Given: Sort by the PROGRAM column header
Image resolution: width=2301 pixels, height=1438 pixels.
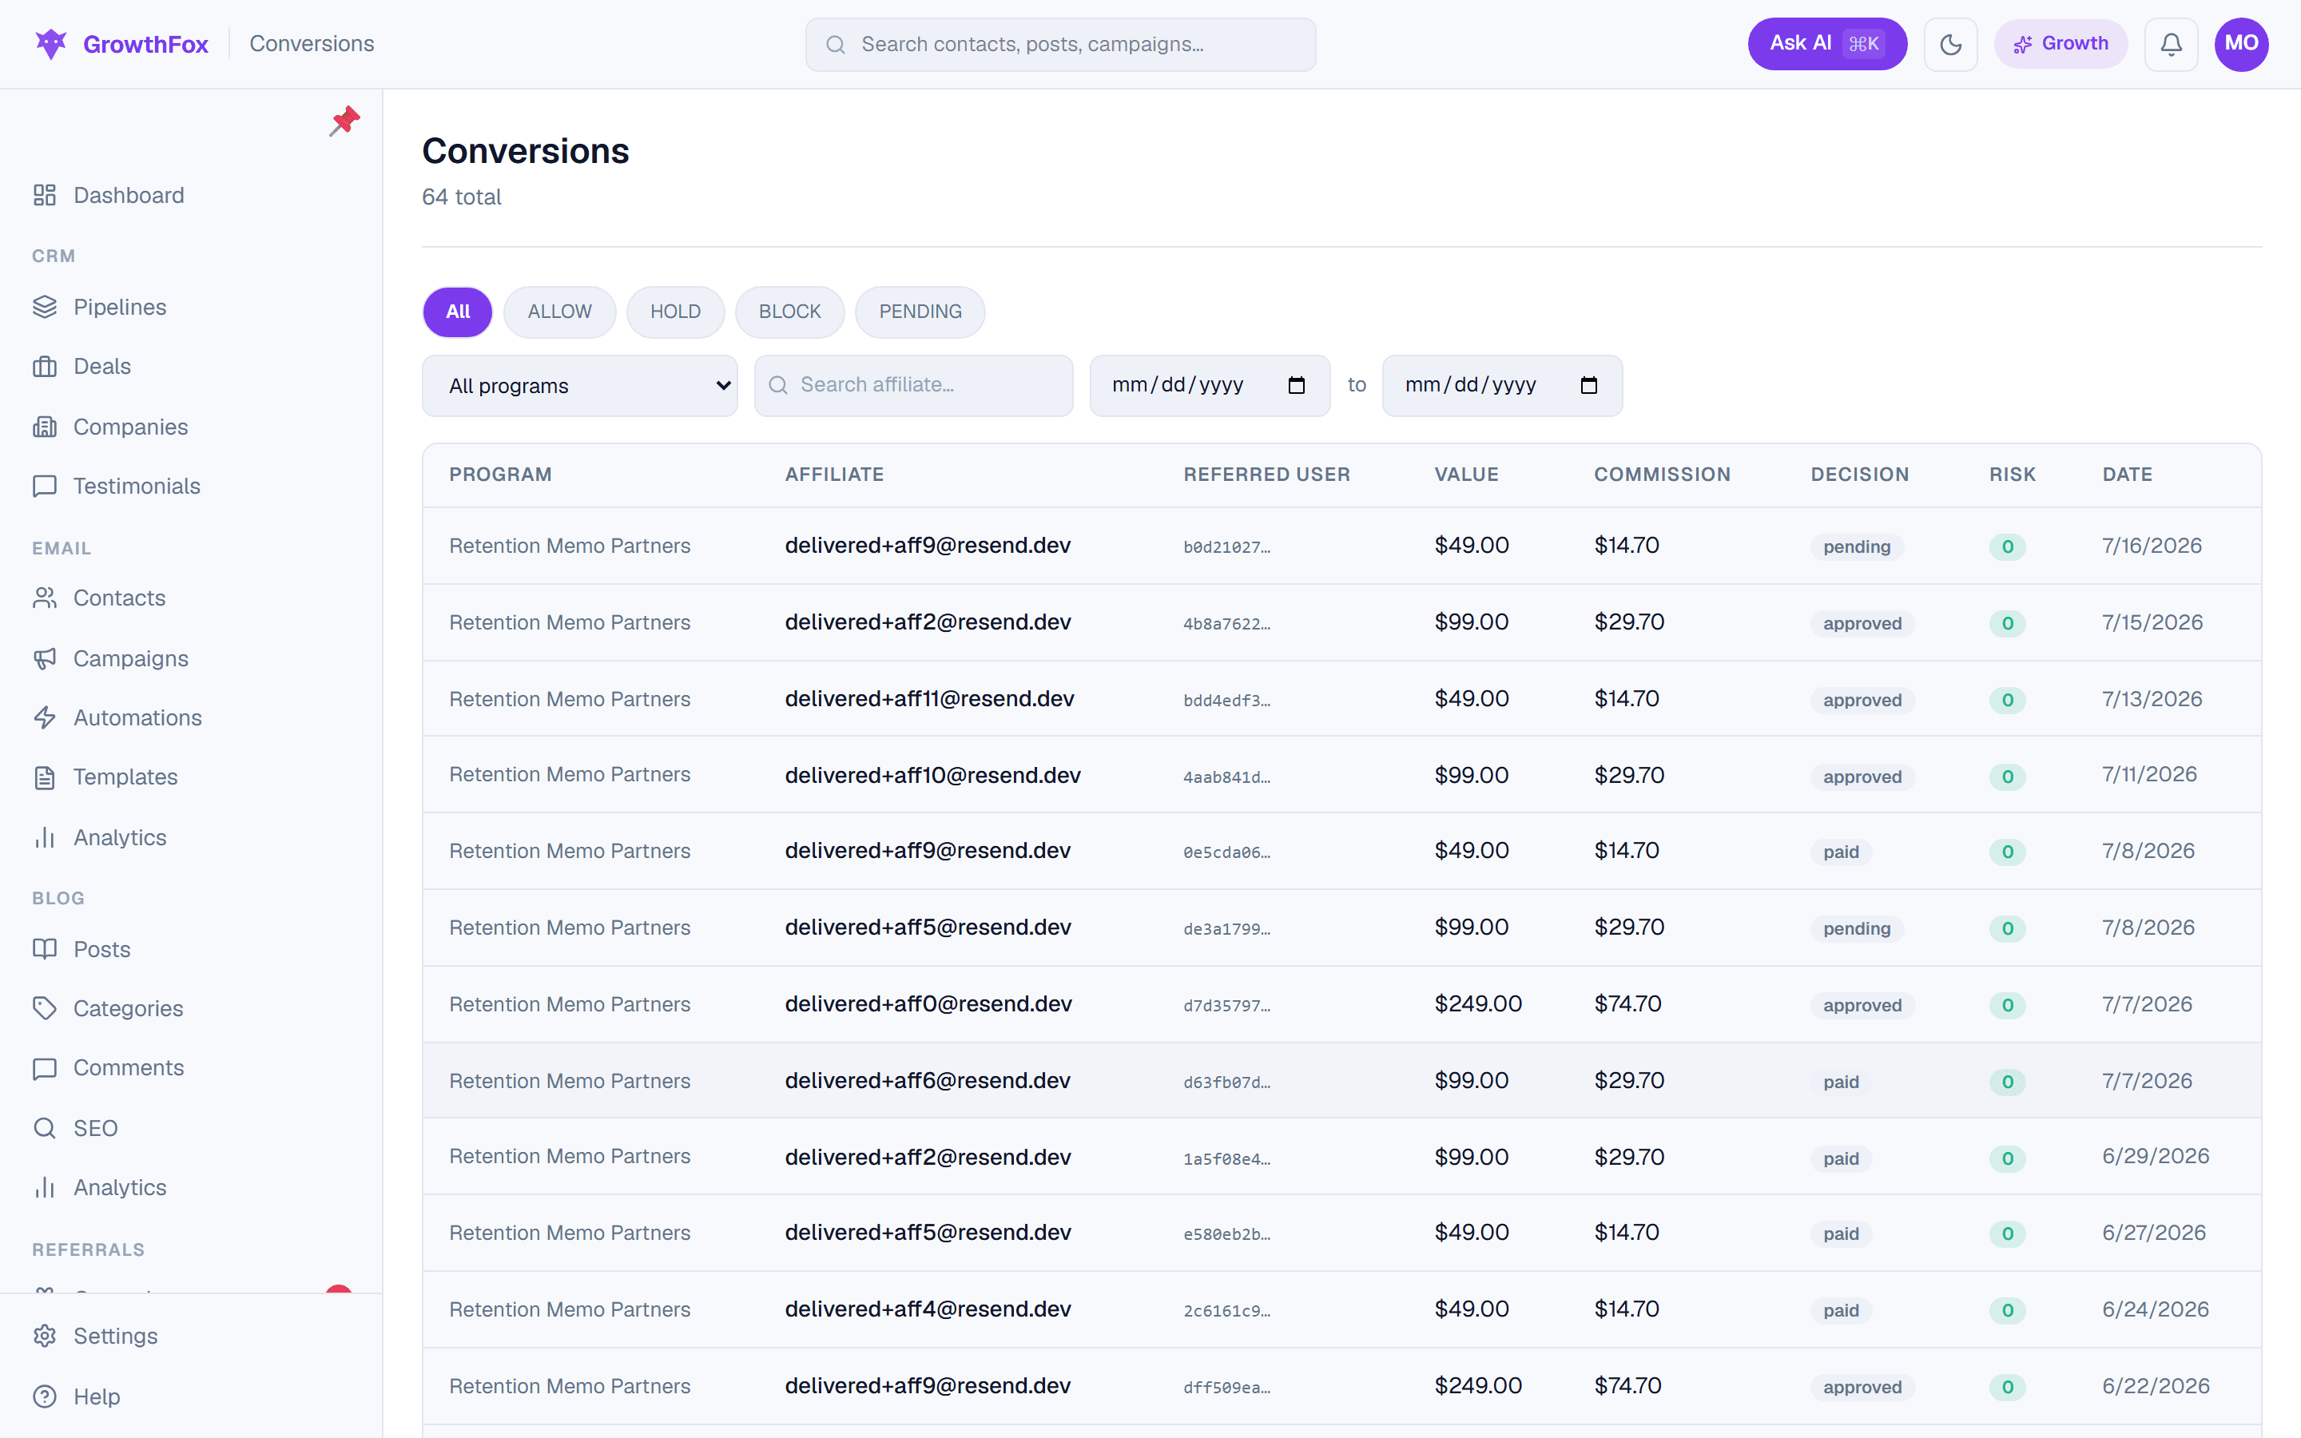Looking at the screenshot, I should [x=500, y=475].
